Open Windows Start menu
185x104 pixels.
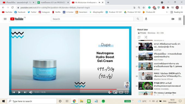4,101
